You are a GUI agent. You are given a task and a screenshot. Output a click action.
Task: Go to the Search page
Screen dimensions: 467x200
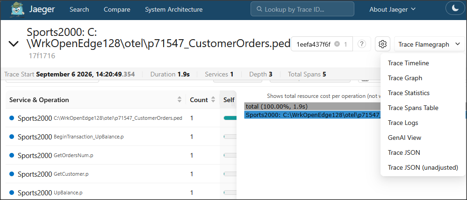(x=79, y=9)
